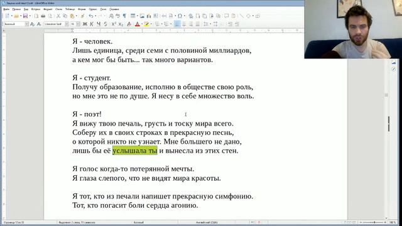This screenshot has width=402, height=226.
Task: Click the Clone formatting paintbrush icon
Action: coord(82,16)
